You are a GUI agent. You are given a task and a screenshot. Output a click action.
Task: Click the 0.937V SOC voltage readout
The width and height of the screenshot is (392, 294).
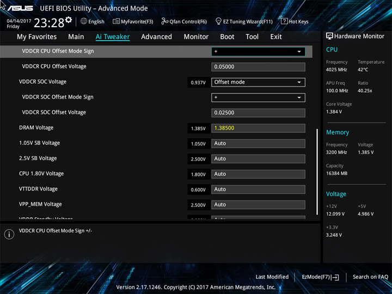point(198,83)
